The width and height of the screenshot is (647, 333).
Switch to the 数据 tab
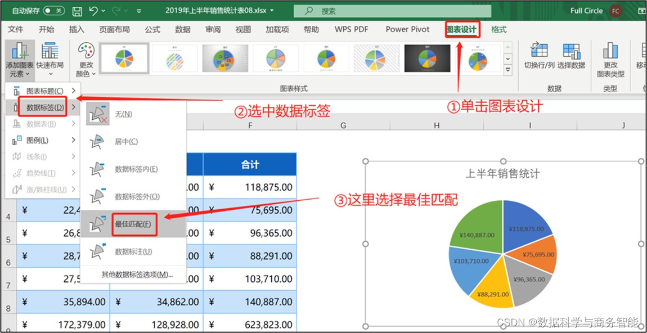(x=183, y=29)
